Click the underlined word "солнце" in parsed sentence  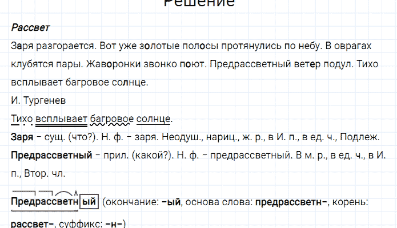pyautogui.click(x=154, y=119)
